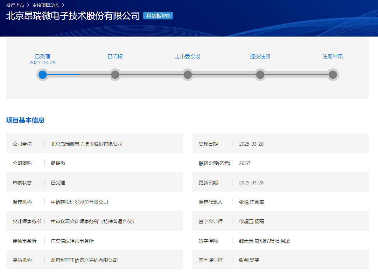Click the financing amount value 20.67
The height and width of the screenshot is (275, 378).
245,163
